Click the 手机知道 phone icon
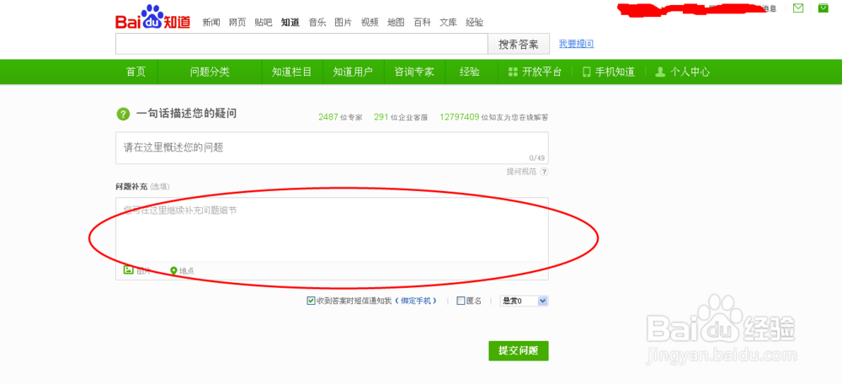Screen dimensions: 842x384 tap(586, 72)
